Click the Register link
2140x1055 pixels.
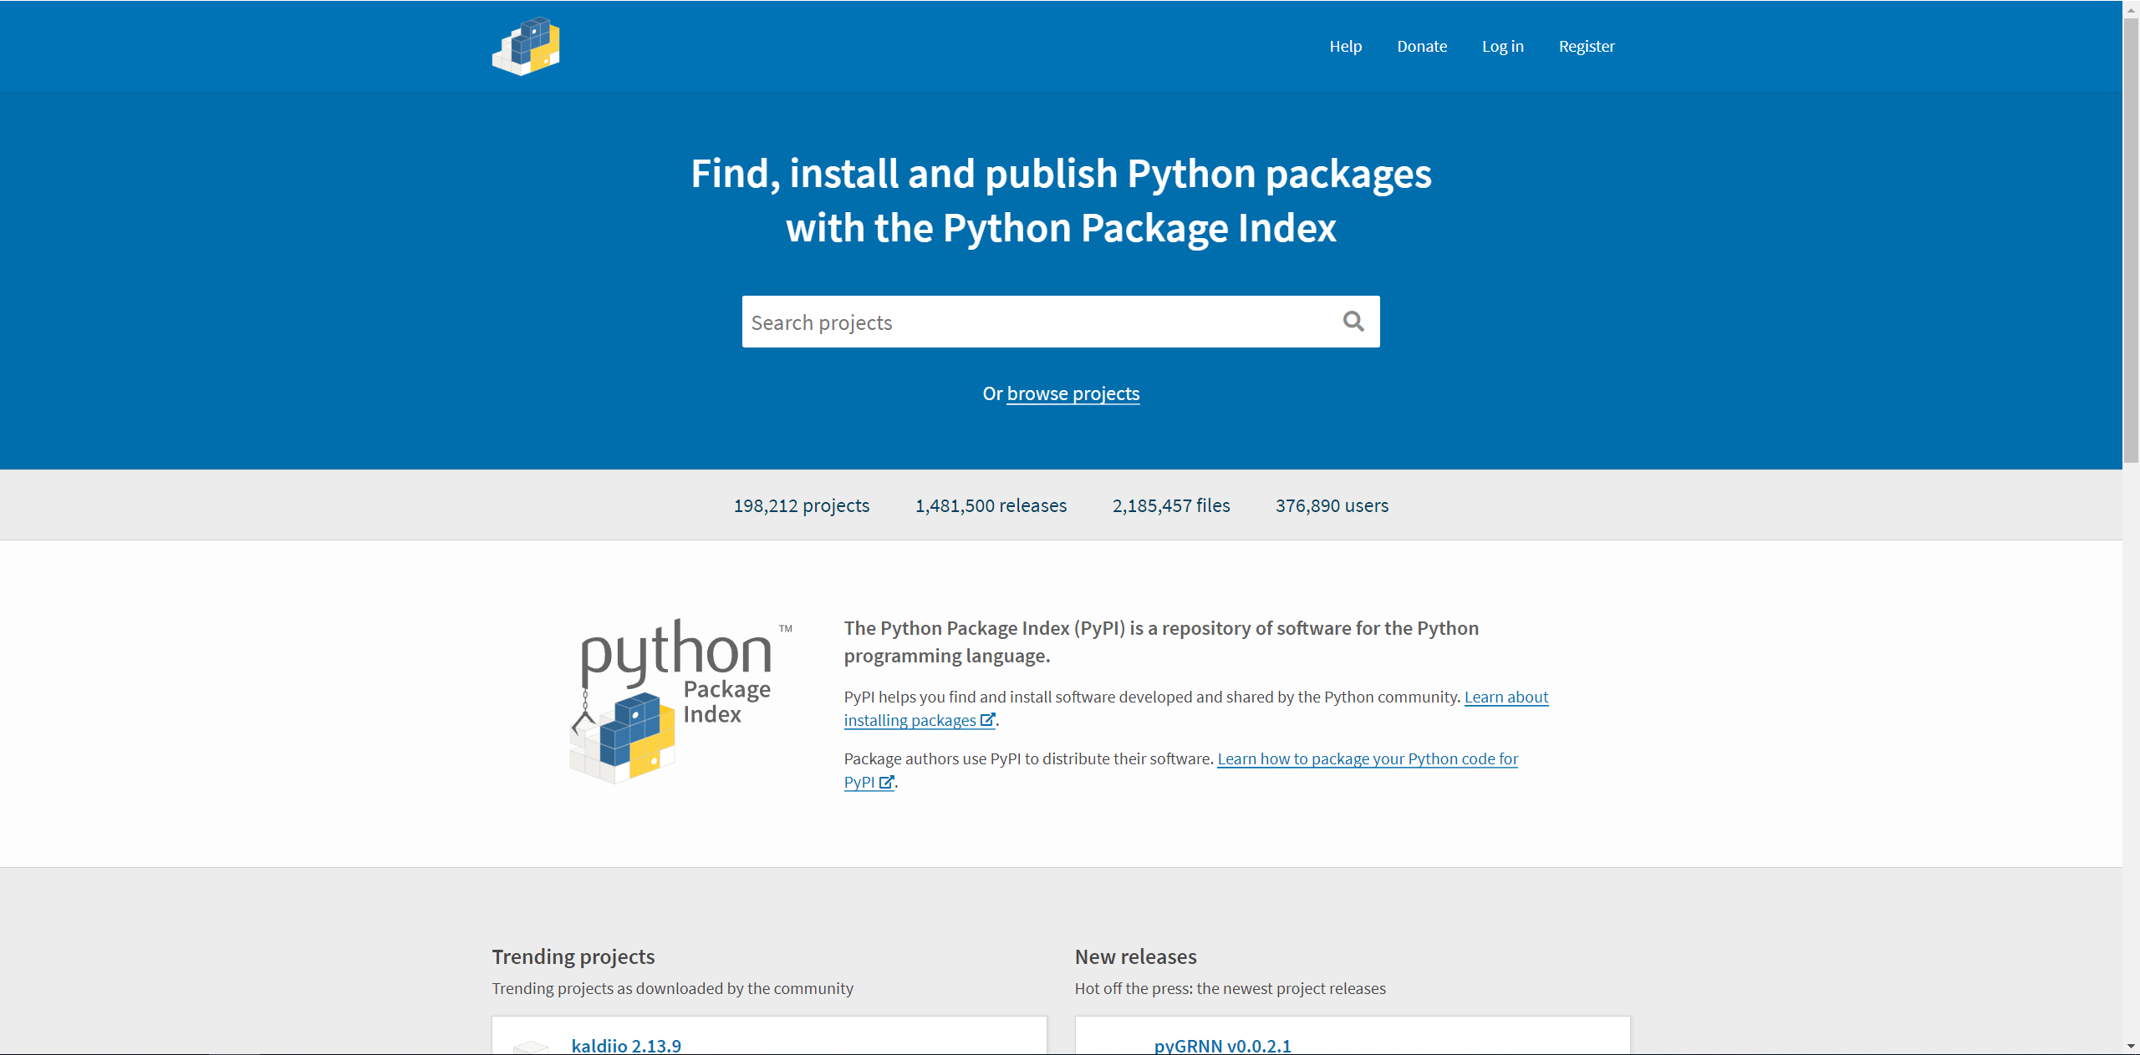[1587, 46]
